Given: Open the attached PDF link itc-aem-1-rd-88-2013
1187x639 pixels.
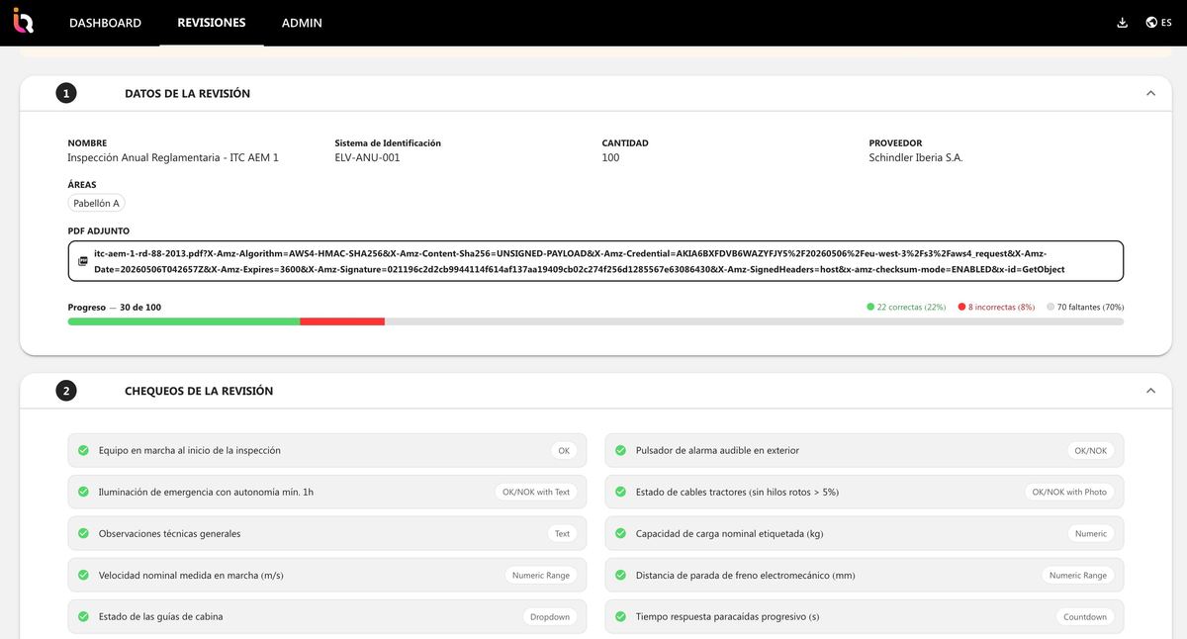Looking at the screenshot, I should click(x=596, y=261).
